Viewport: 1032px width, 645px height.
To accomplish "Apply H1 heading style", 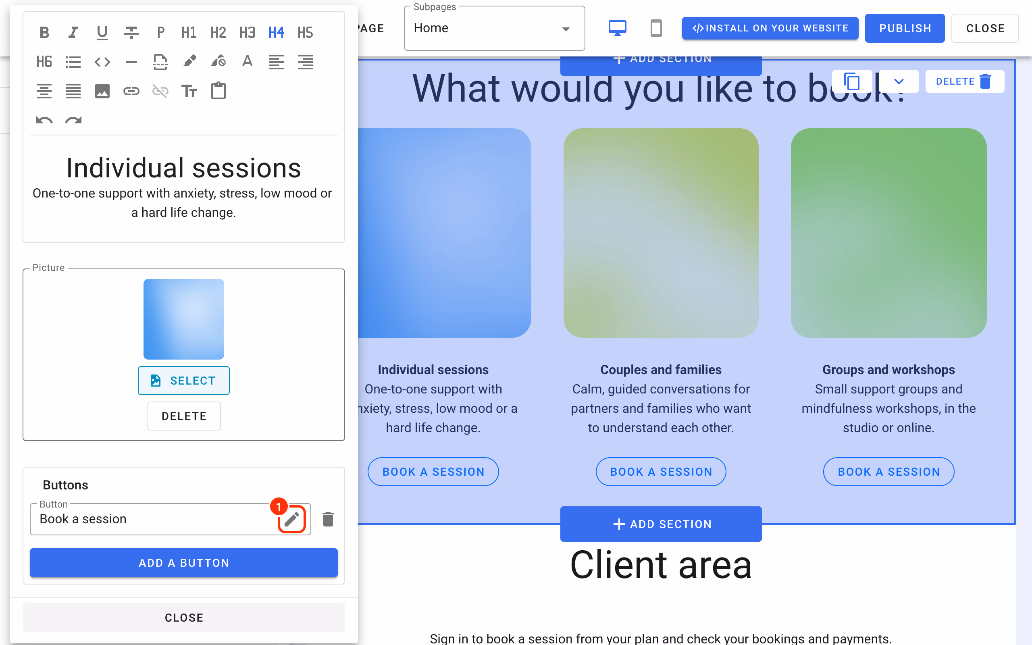I will [x=189, y=32].
